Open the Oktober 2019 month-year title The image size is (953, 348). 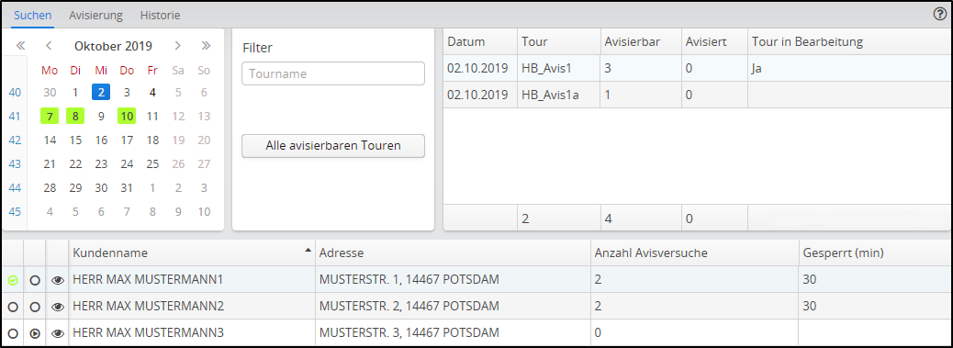113,46
